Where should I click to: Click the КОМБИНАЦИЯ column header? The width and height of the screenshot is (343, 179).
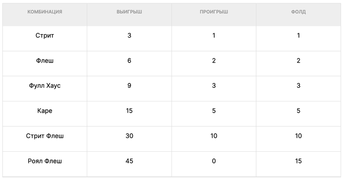45,12
